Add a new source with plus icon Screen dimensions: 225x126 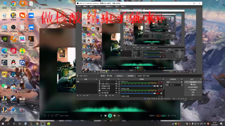(100, 95)
